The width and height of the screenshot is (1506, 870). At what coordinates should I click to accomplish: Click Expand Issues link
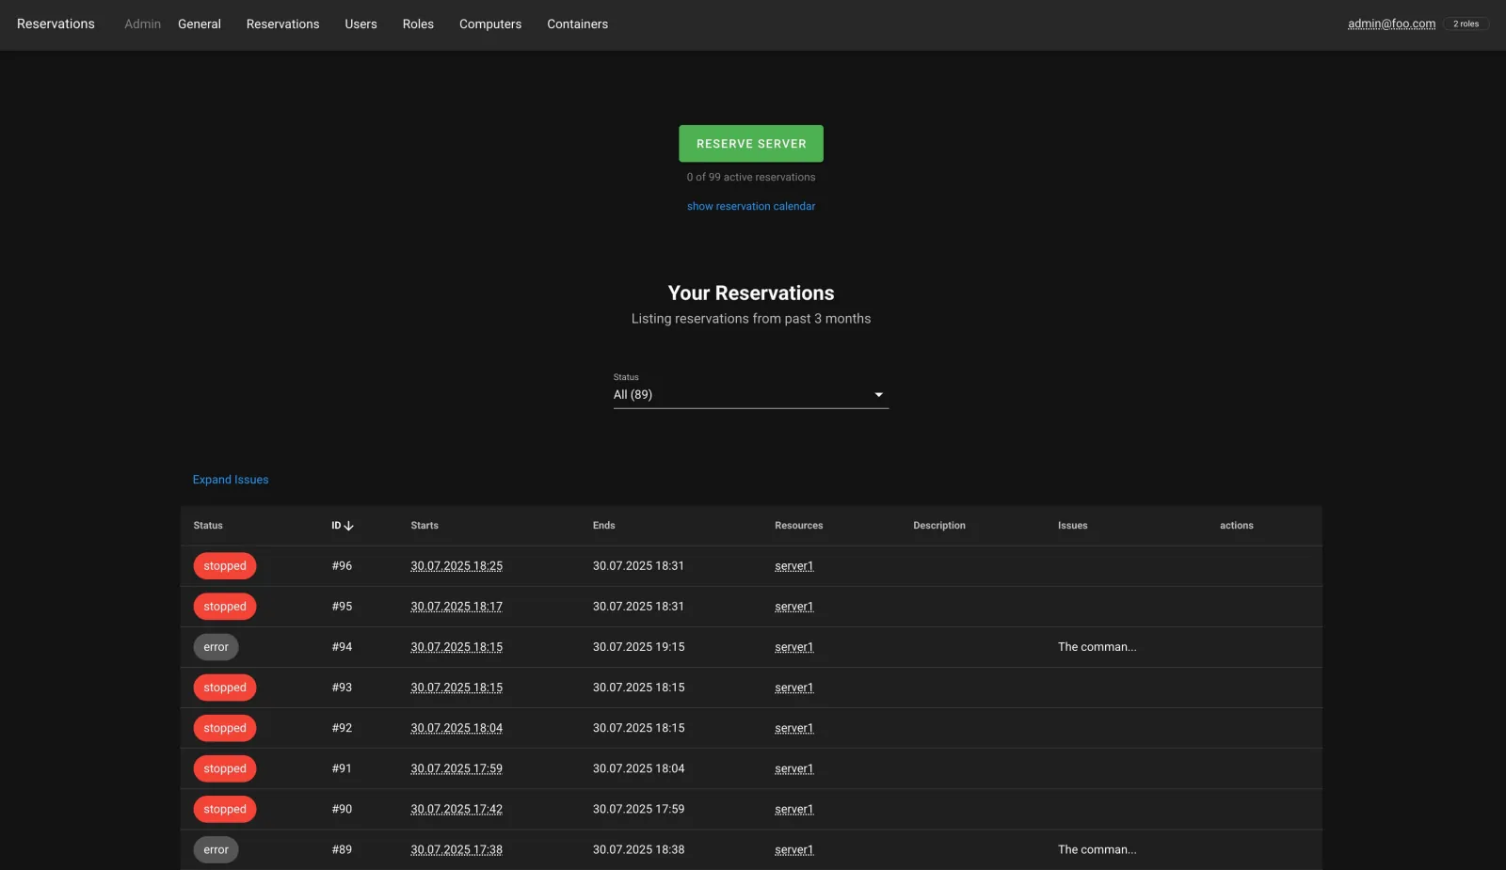pos(231,480)
